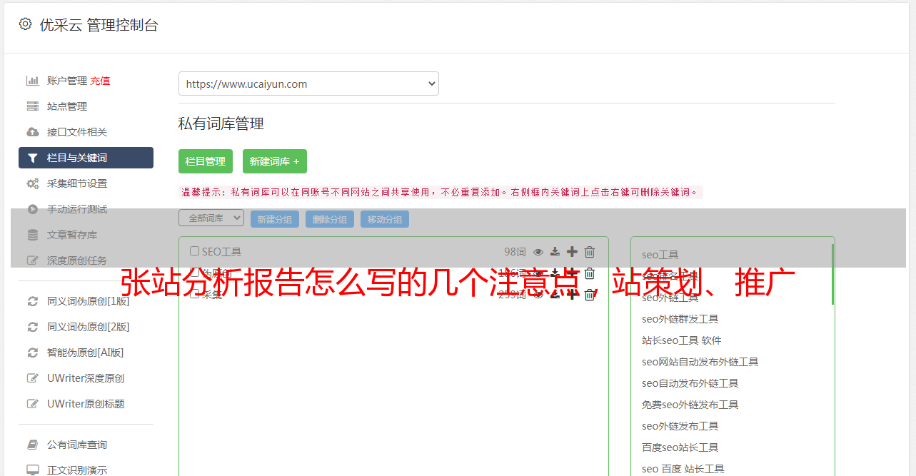Select keyword seo工具 in right list
Image resolution: width=916 pixels, height=476 pixels.
tap(660, 255)
